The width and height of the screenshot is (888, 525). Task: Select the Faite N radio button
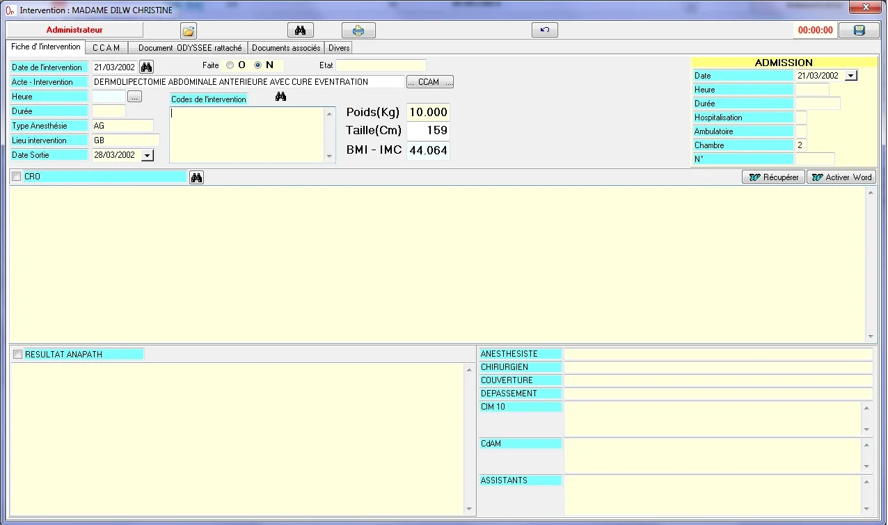pyautogui.click(x=258, y=65)
